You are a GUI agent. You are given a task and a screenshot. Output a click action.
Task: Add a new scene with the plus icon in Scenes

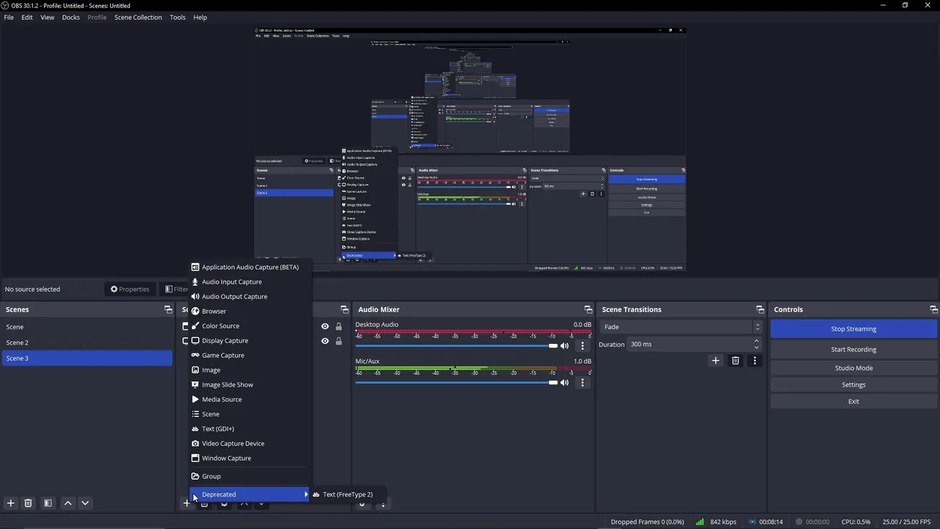pyautogui.click(x=10, y=503)
